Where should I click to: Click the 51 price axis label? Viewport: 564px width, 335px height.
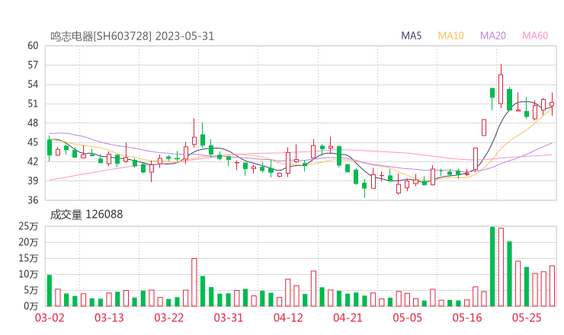33,104
